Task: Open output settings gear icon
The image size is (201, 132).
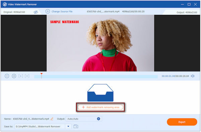Action: pyautogui.click(x=98, y=119)
